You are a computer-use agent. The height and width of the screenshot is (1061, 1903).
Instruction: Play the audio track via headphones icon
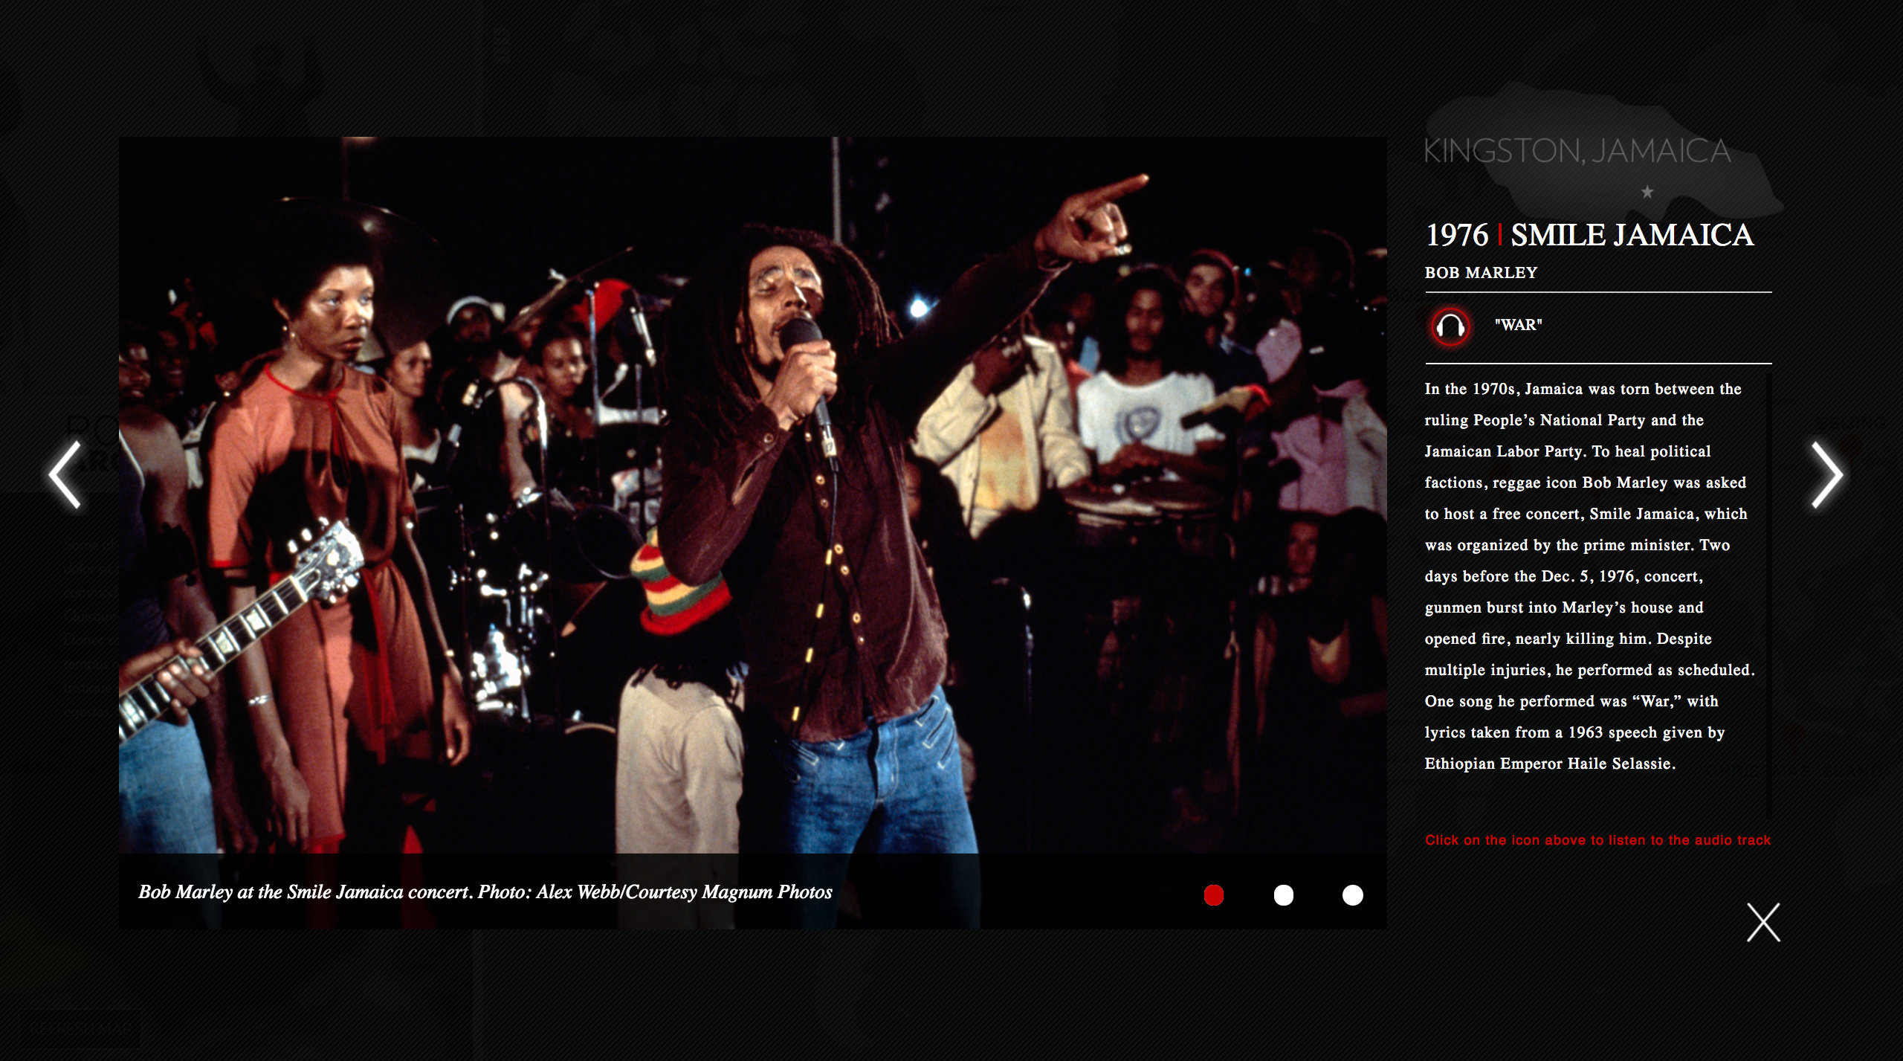pos(1450,326)
